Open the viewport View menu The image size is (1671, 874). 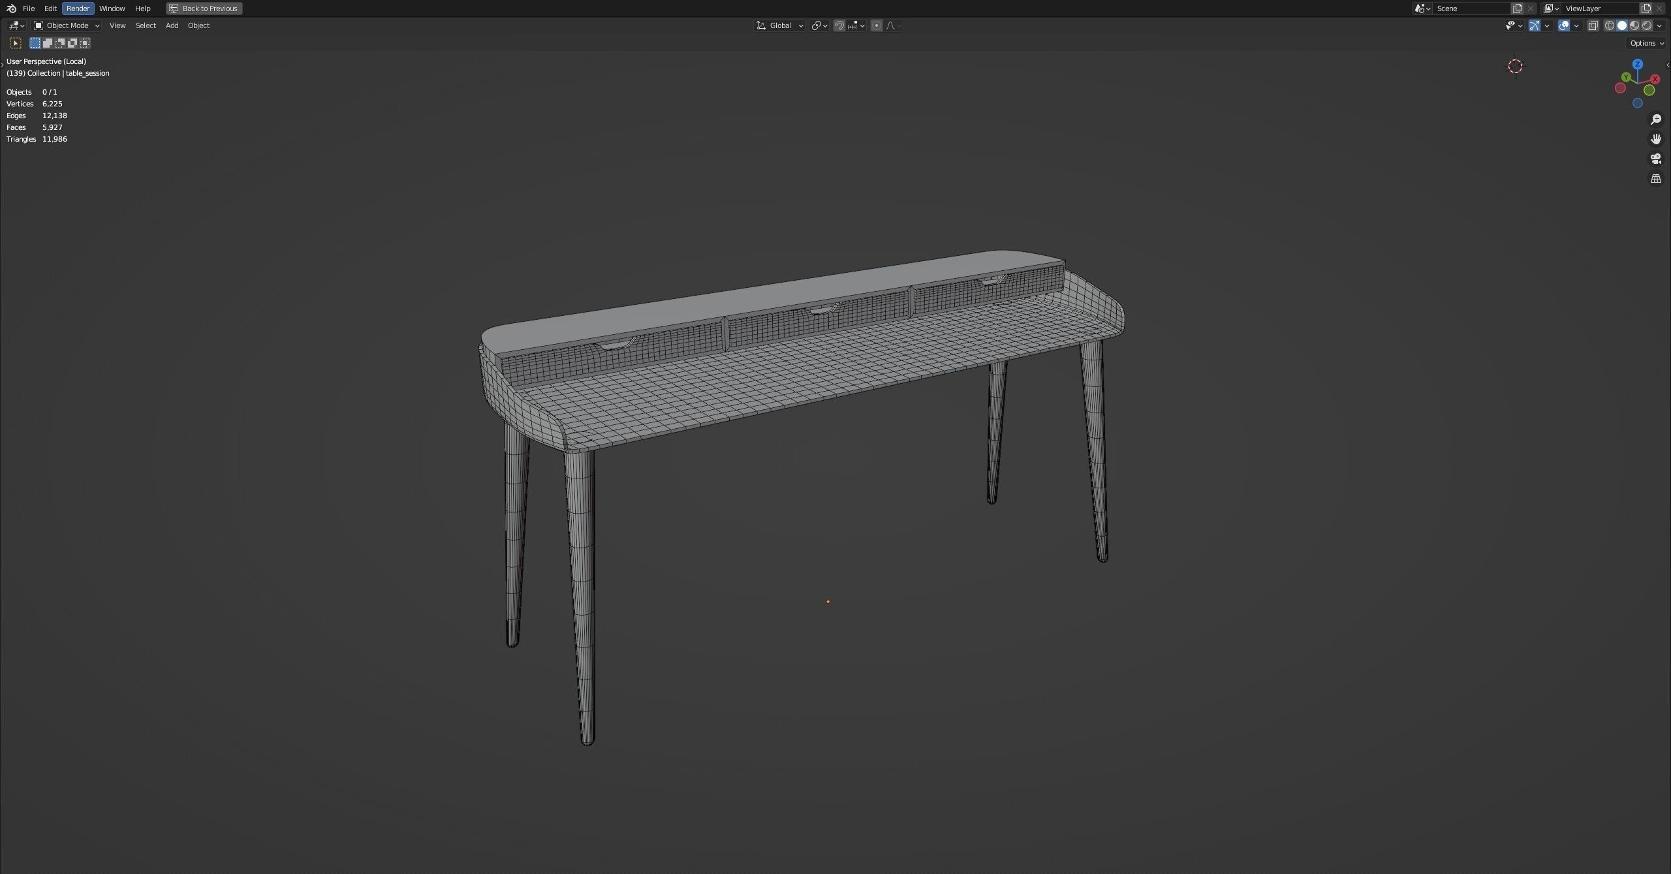coord(117,25)
